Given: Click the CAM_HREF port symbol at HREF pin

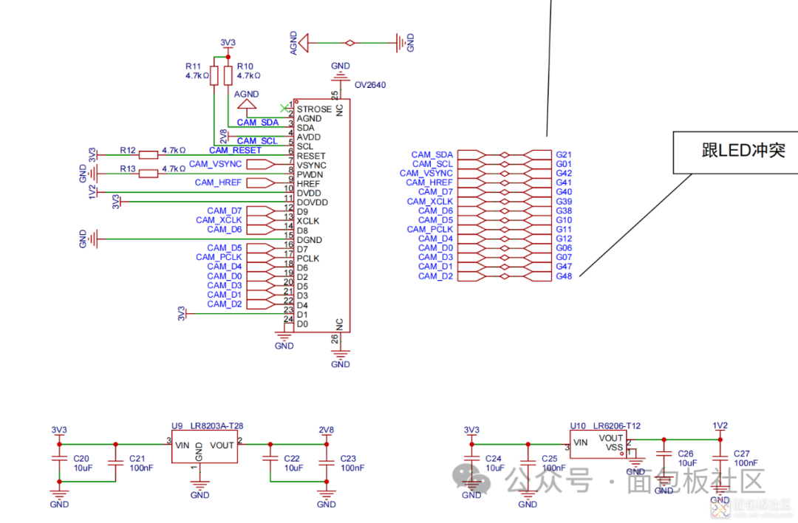Looking at the screenshot, I should click(x=261, y=182).
